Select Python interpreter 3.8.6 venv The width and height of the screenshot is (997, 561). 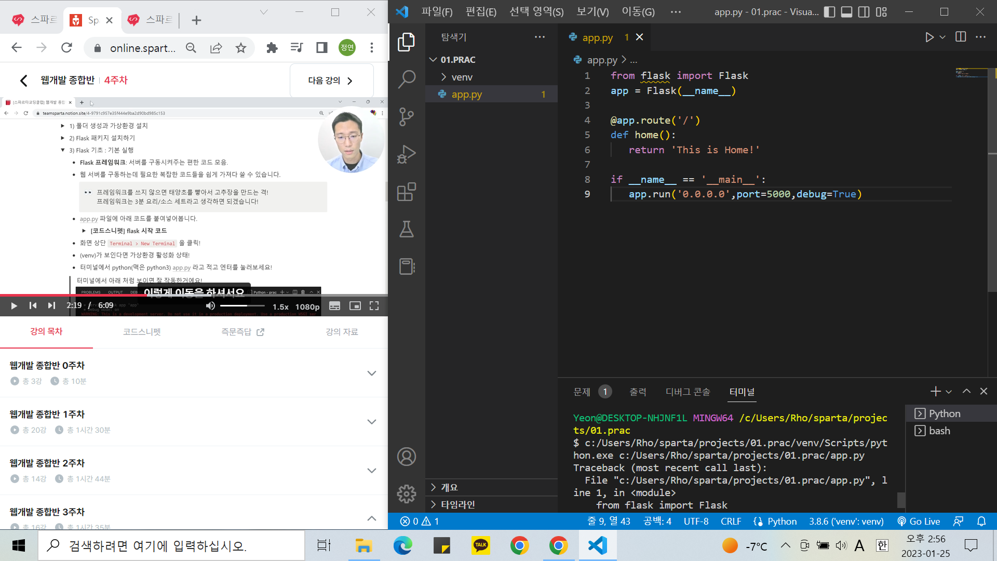pos(846,521)
